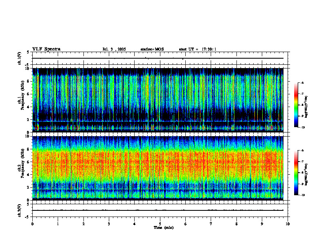Click the "VLF Spectra" plot title
324x251 pixels.
(x=46, y=49)
